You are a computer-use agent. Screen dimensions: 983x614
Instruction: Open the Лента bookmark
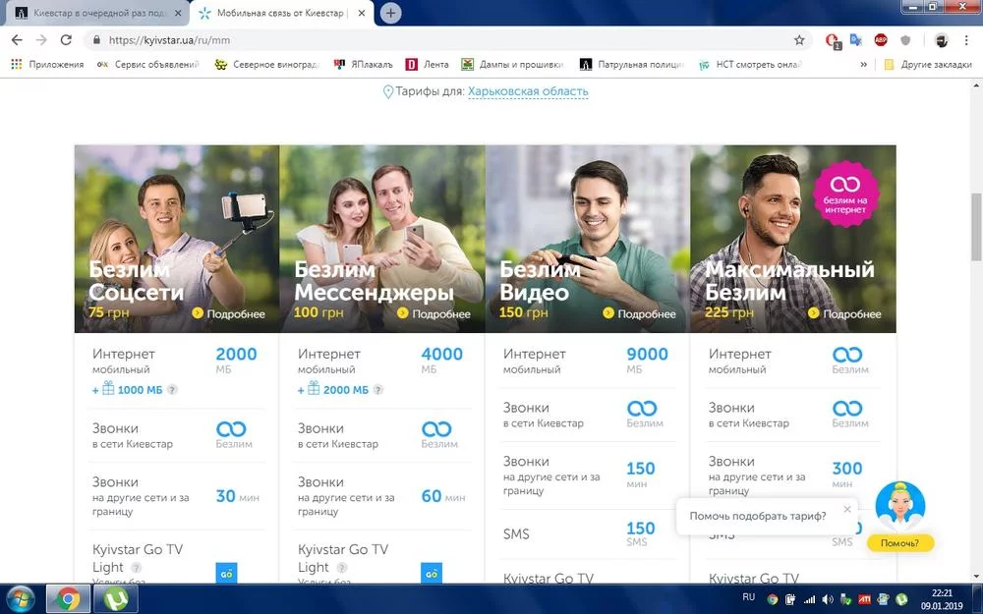point(428,64)
